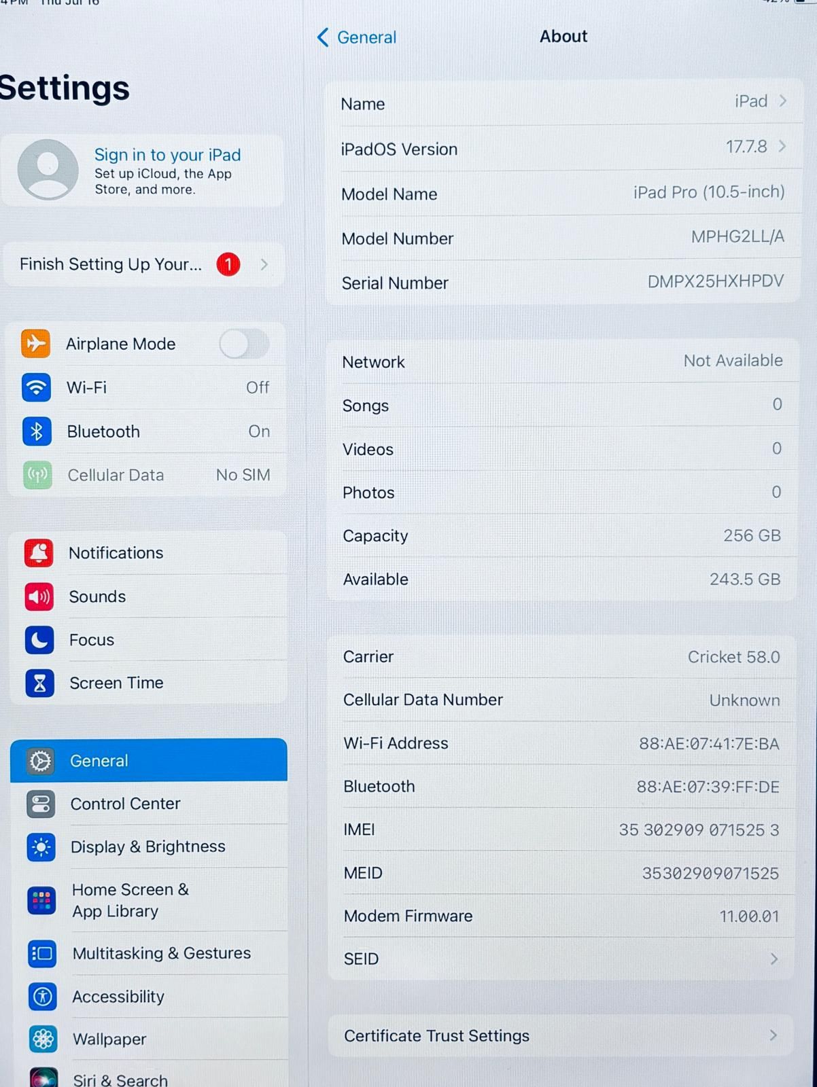The height and width of the screenshot is (1087, 817).
Task: Tap Network value Not Available
Action: 733,361
